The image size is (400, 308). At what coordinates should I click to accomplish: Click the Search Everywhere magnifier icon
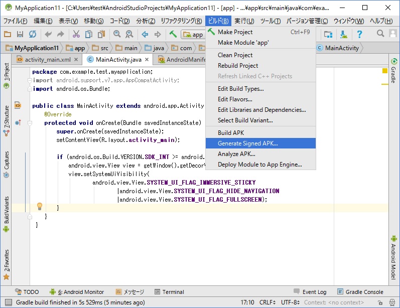(380, 34)
